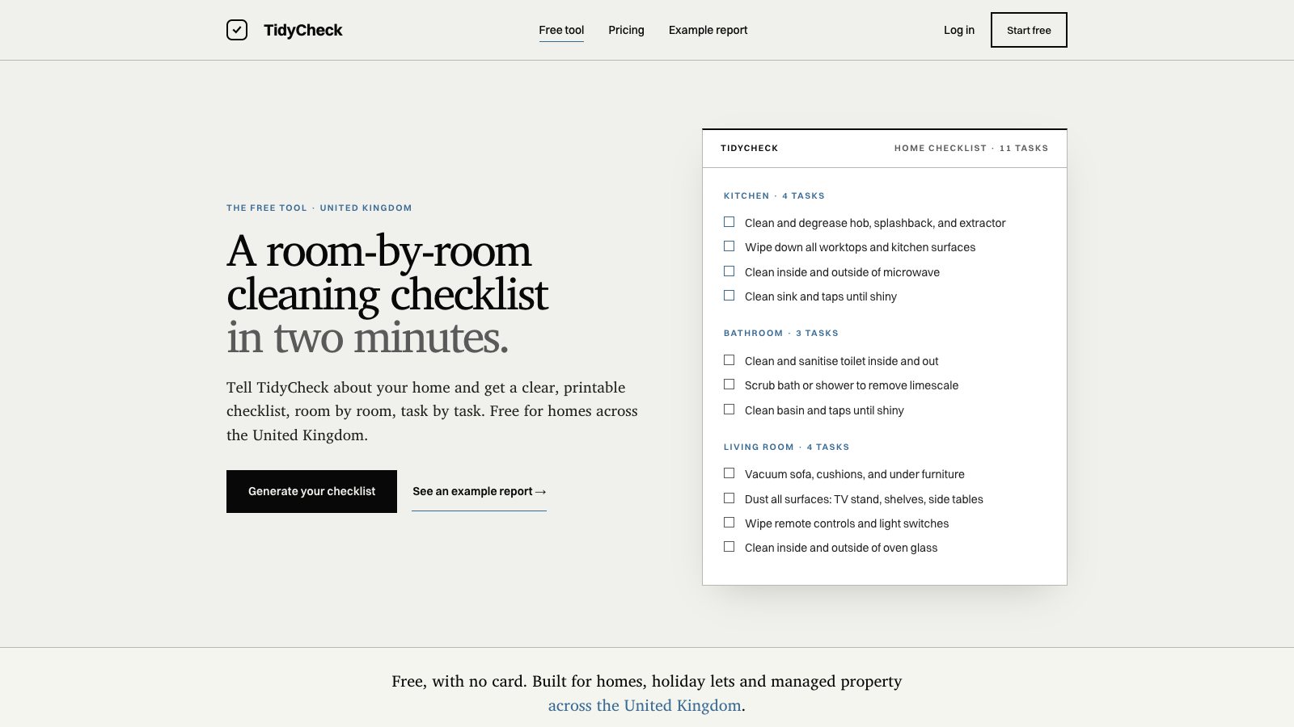Click the Bathroom · 3 Tasks section heading

(x=781, y=333)
